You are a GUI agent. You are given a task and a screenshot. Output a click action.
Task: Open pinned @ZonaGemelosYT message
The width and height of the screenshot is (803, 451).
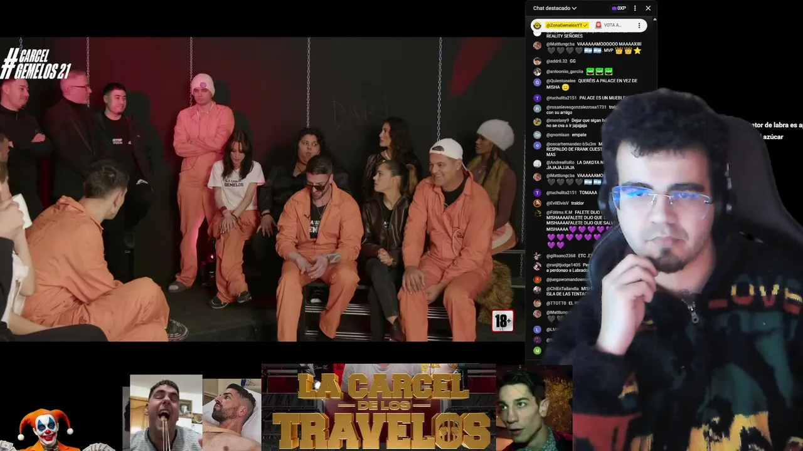pos(588,26)
